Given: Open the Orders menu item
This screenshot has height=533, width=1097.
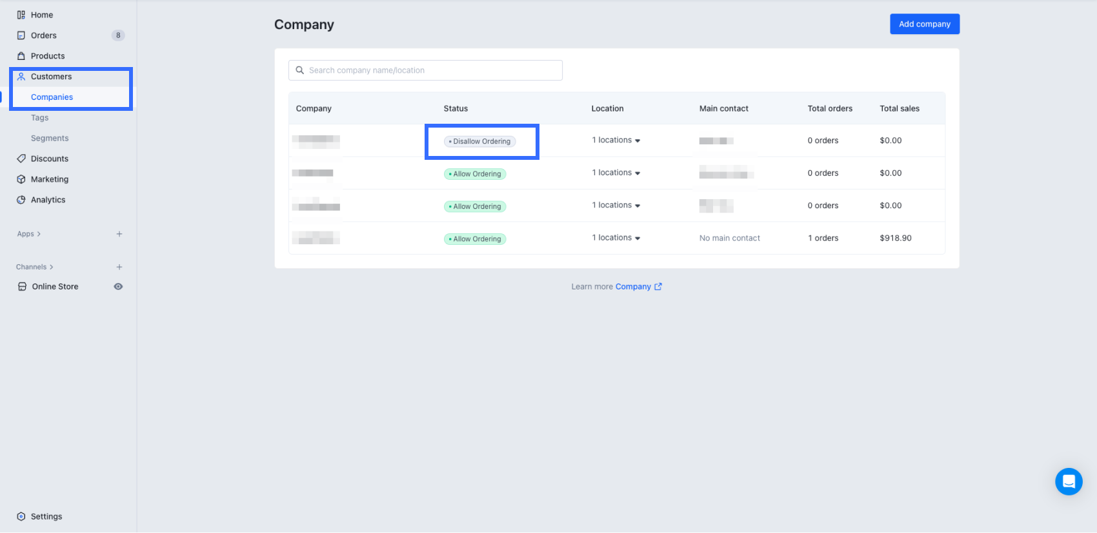Looking at the screenshot, I should coord(44,35).
